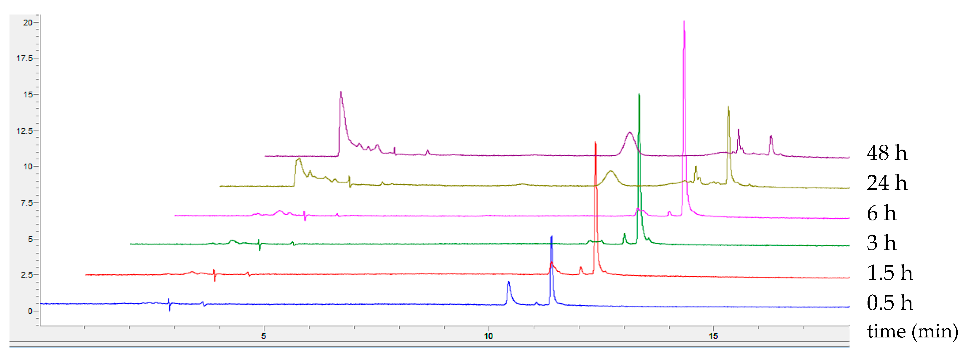966x362 pixels.
Task: Click the 24 h trace label
Action: pos(887,183)
